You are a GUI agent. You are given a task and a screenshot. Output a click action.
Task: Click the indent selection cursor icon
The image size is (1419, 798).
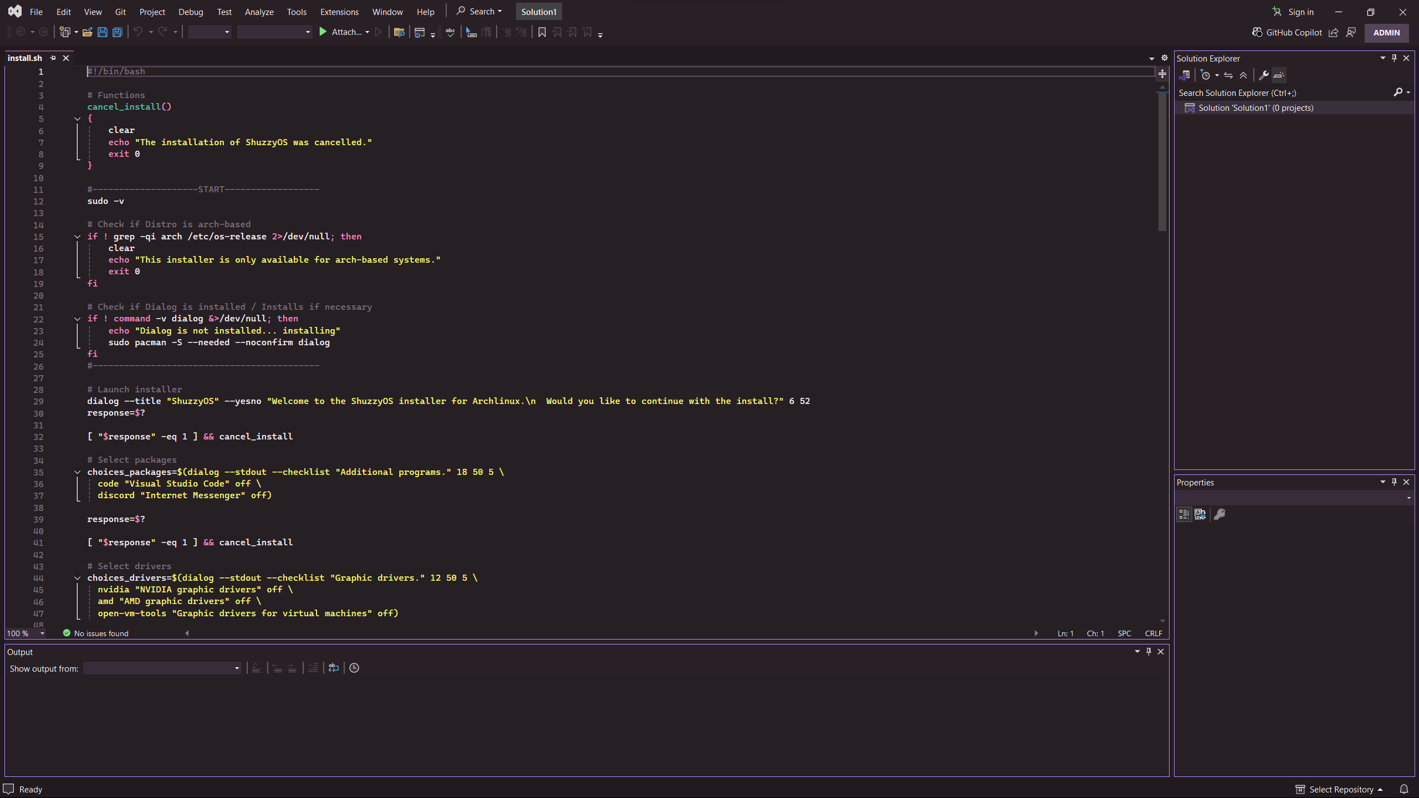471,32
